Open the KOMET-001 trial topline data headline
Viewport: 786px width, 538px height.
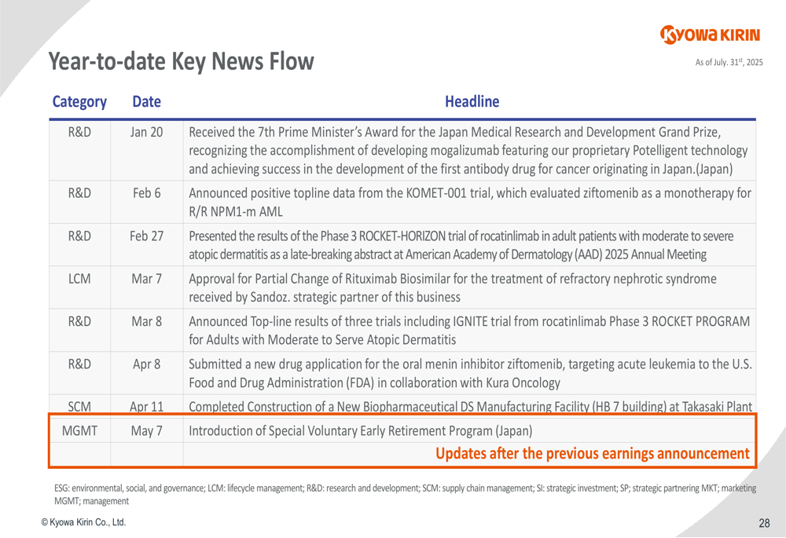pyautogui.click(x=470, y=201)
